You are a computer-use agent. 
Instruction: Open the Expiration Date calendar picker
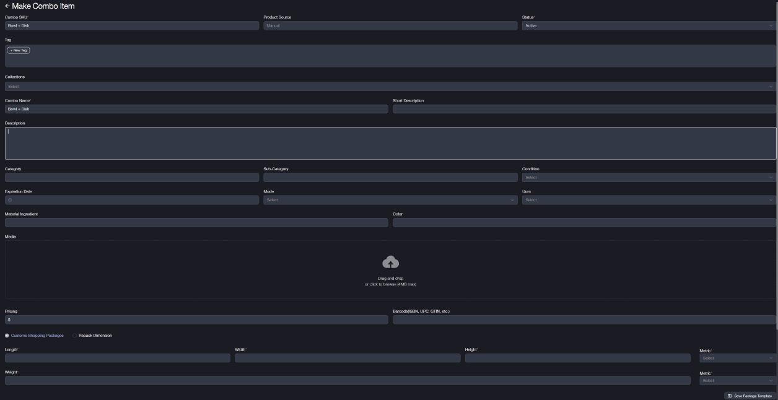tap(132, 200)
